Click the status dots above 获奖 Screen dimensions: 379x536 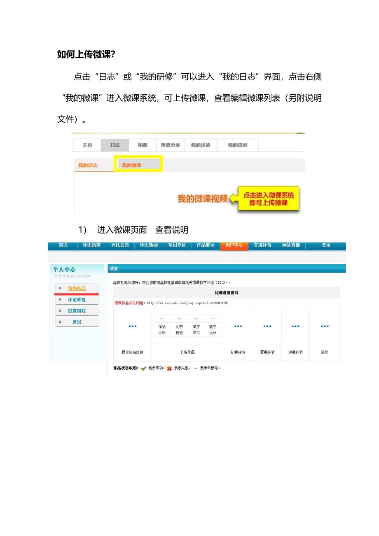coord(325,326)
